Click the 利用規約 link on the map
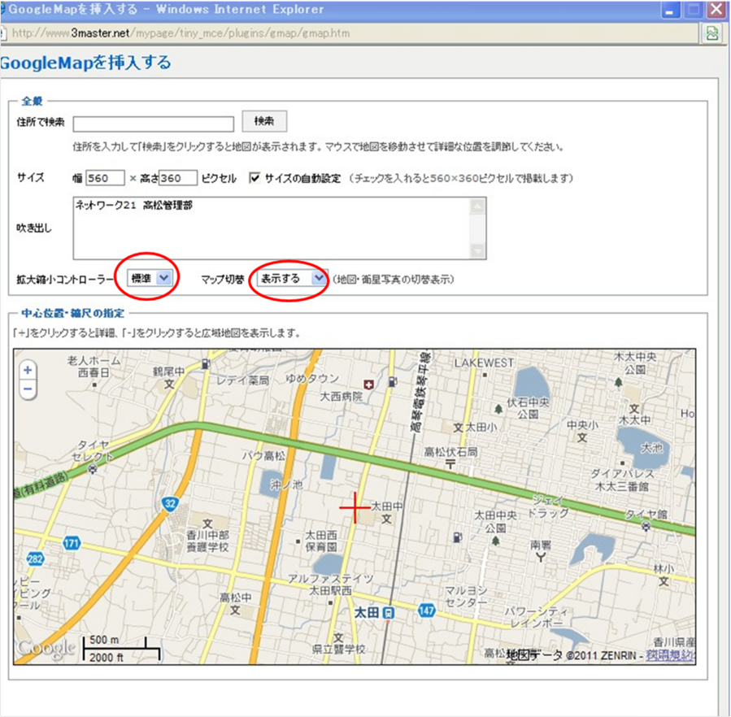Image resolution: width=731 pixels, height=717 pixels. (x=670, y=655)
